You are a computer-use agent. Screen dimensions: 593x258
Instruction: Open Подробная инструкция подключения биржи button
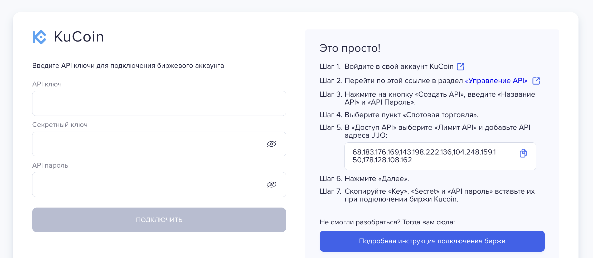(432, 241)
